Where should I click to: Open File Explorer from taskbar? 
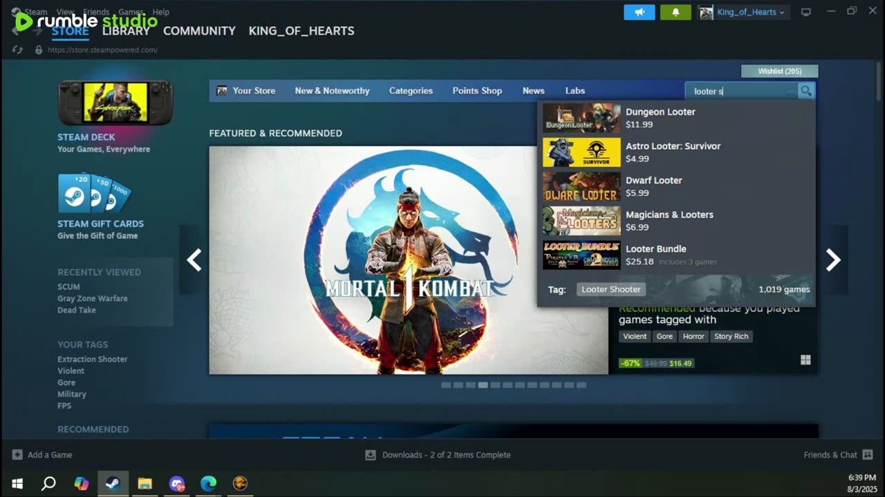tap(145, 483)
